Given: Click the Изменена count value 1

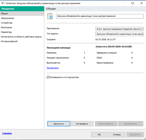Looking at the screenshot, I should [x=84, y=53].
